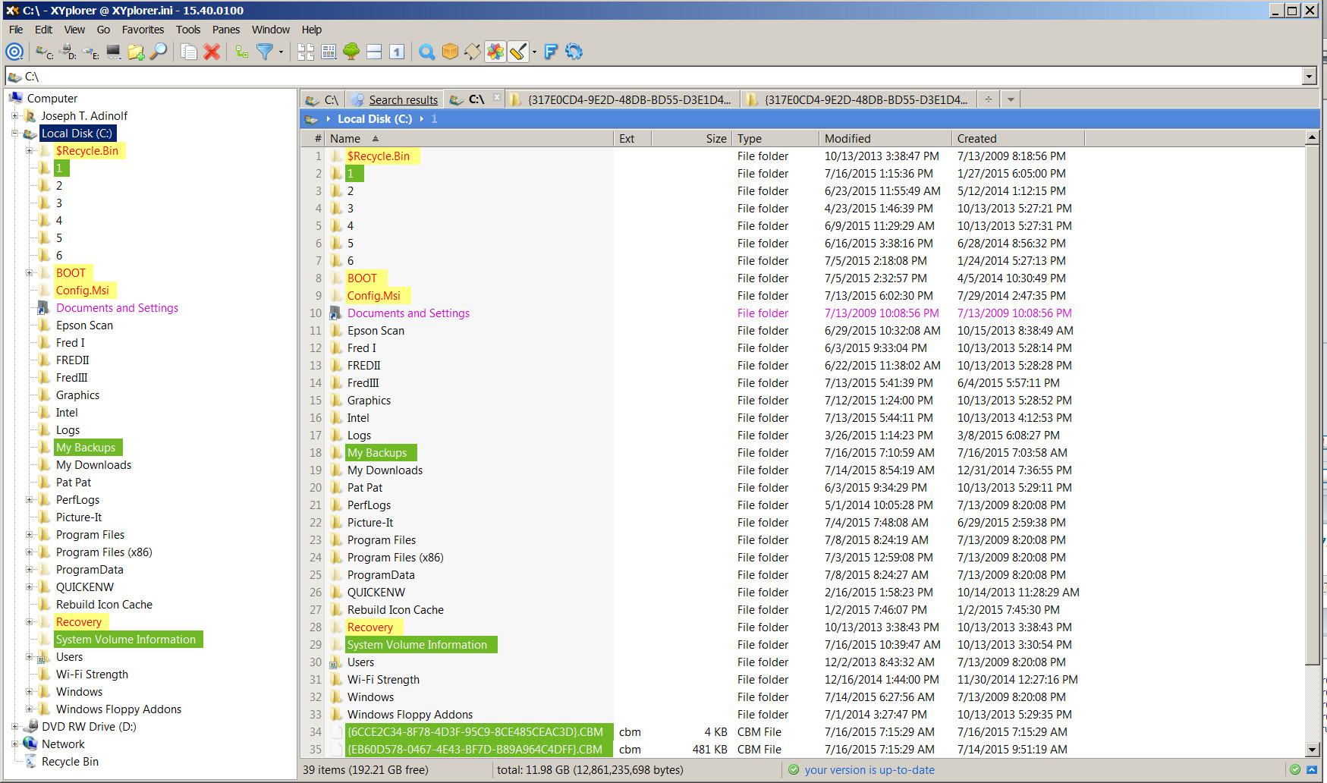Open the tab list dropdown arrow
Screen dimensions: 1327x783
click(x=1011, y=99)
